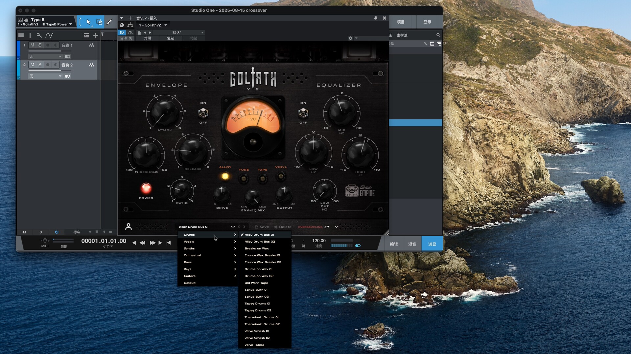This screenshot has width=631, height=354.
Task: Open the browser search magnifier
Action: 438,35
